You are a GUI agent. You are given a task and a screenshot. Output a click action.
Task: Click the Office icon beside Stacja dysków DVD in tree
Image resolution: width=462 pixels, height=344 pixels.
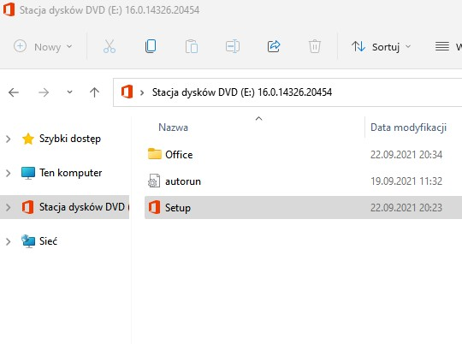tap(27, 207)
